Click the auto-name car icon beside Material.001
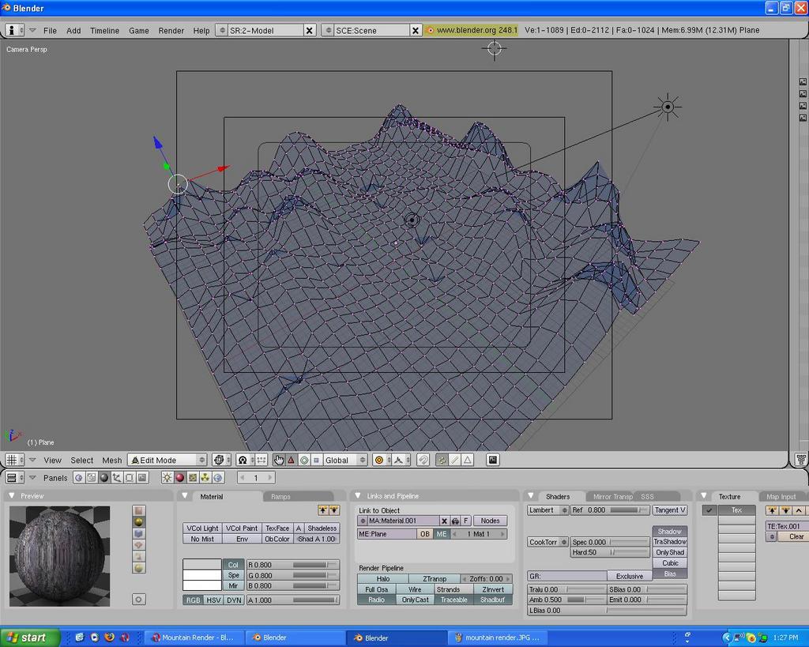Image resolution: width=809 pixels, height=647 pixels. tap(455, 521)
